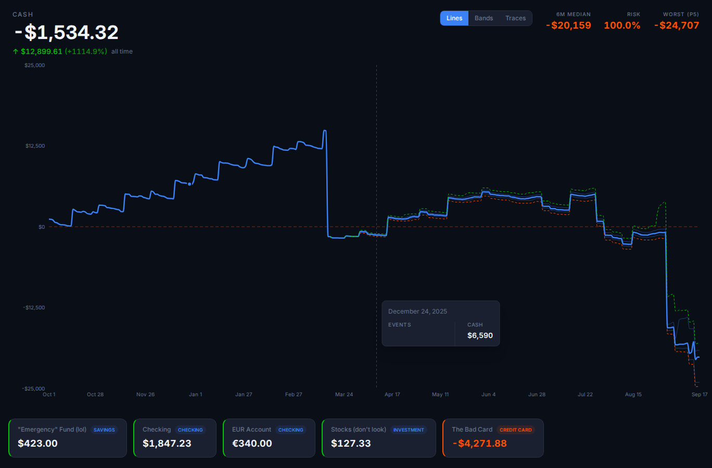Click the 6M MEDIAN statistic value

569,25
